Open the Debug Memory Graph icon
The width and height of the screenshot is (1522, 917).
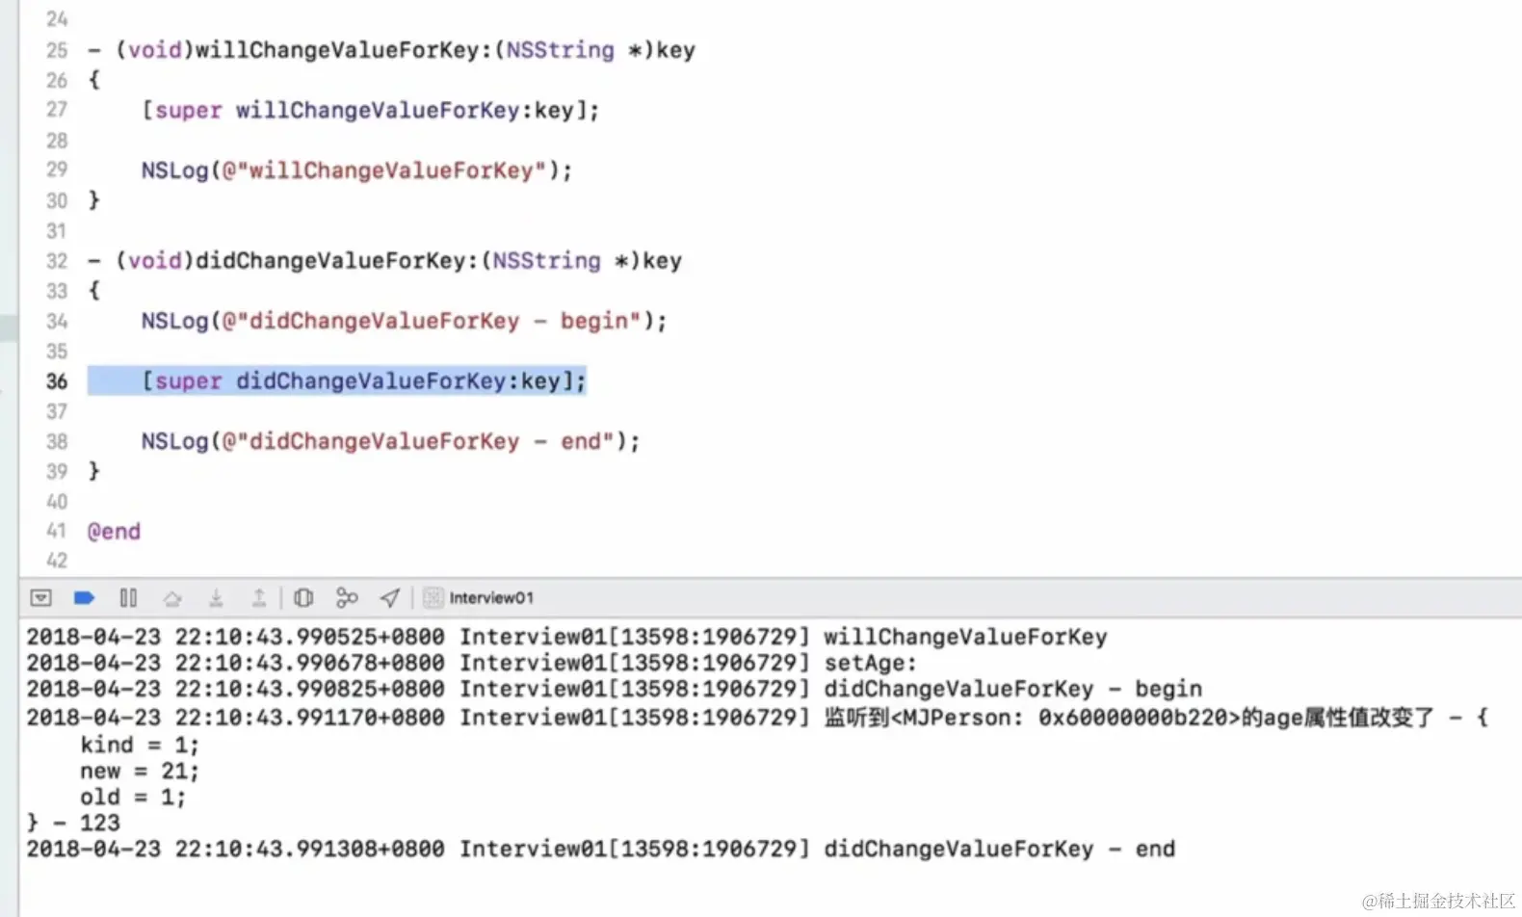(x=347, y=598)
